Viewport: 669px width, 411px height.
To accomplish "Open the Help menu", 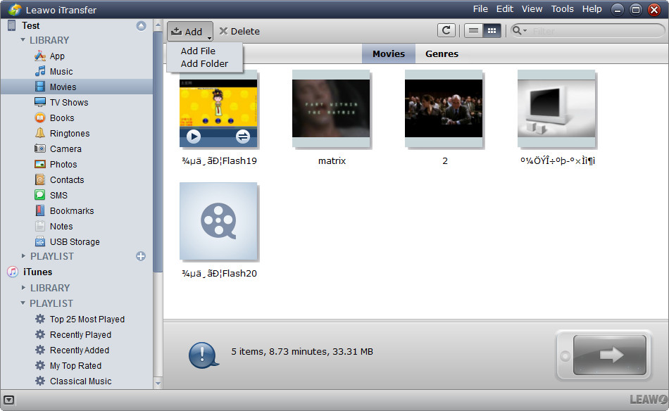I will point(592,9).
